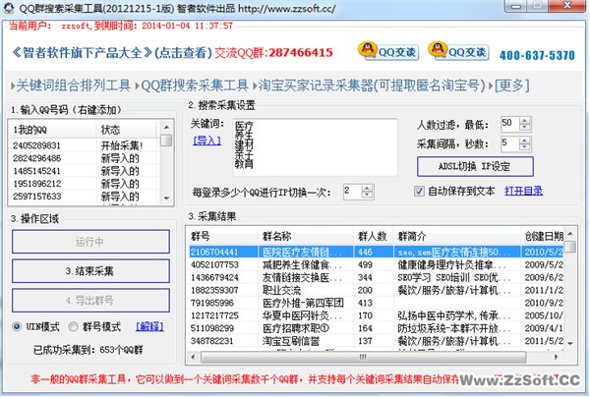This screenshot has height=398, width=590.
Task: Click the IP switch count field
Action: pos(352,192)
